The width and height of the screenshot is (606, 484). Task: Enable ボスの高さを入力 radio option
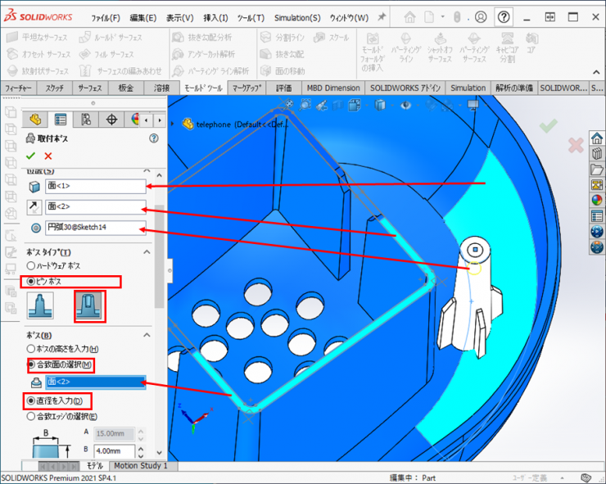click(x=32, y=349)
